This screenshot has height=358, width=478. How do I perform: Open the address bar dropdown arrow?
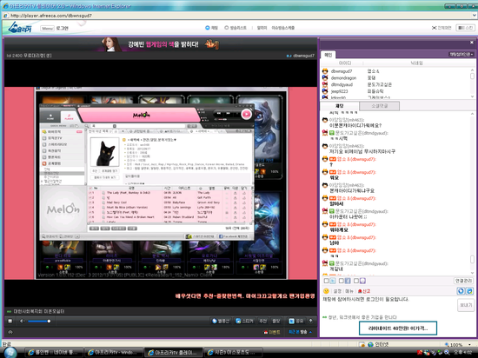click(x=474, y=16)
